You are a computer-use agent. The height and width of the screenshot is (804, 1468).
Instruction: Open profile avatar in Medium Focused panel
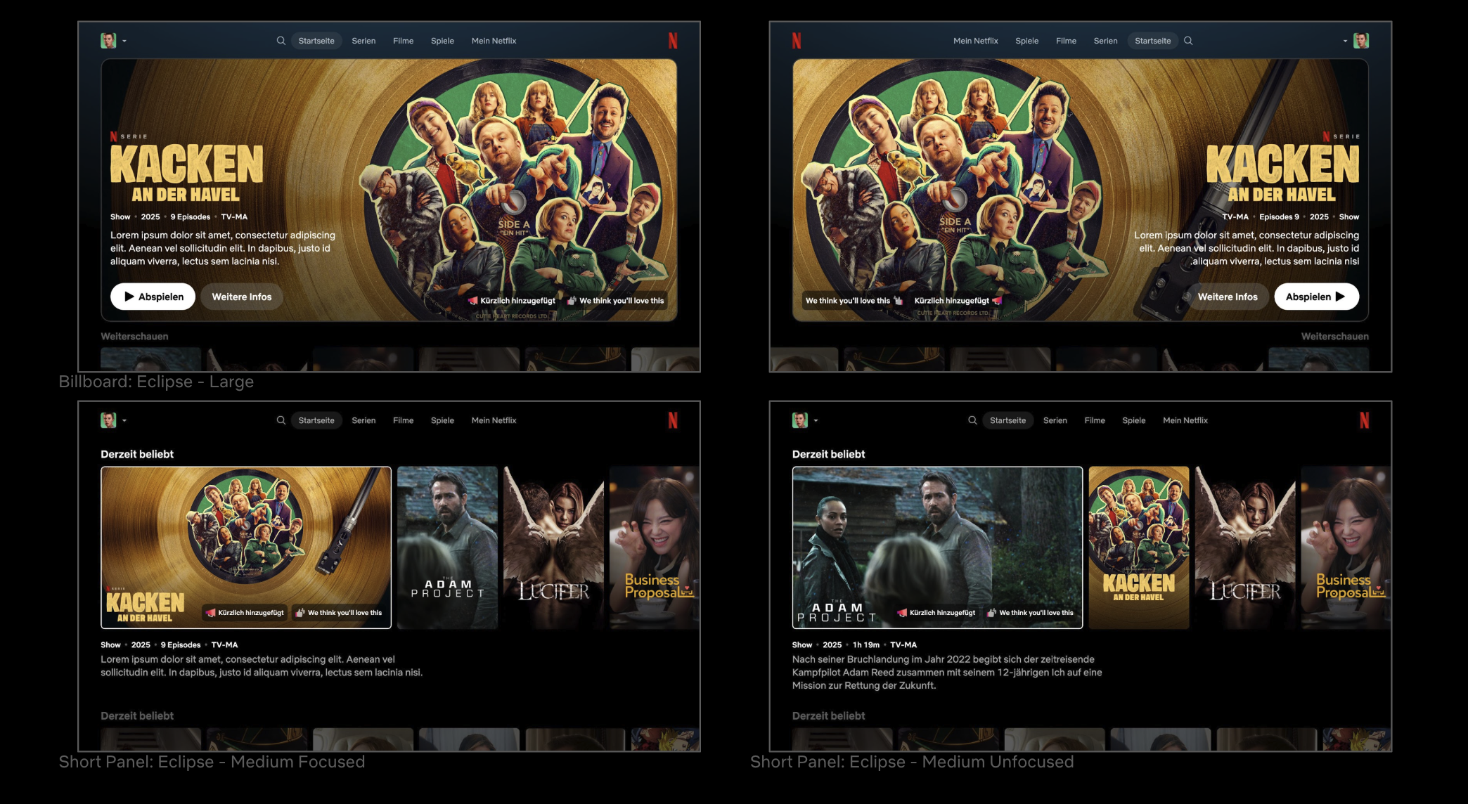(x=108, y=420)
